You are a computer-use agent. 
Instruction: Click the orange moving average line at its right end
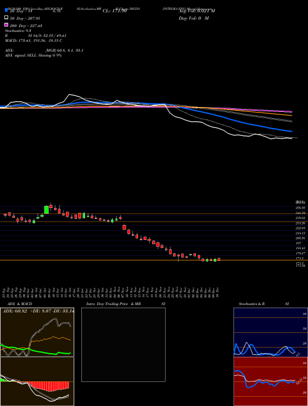290,115
